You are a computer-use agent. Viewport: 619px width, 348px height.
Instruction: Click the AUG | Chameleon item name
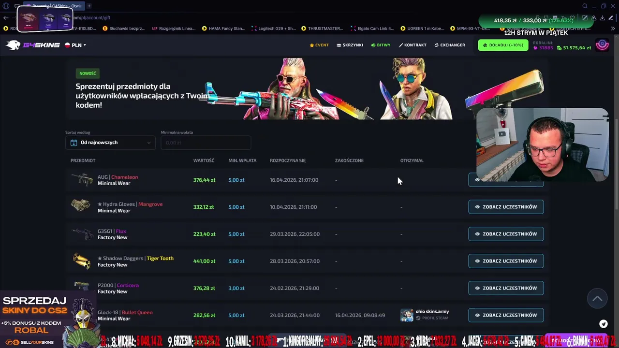(x=118, y=177)
